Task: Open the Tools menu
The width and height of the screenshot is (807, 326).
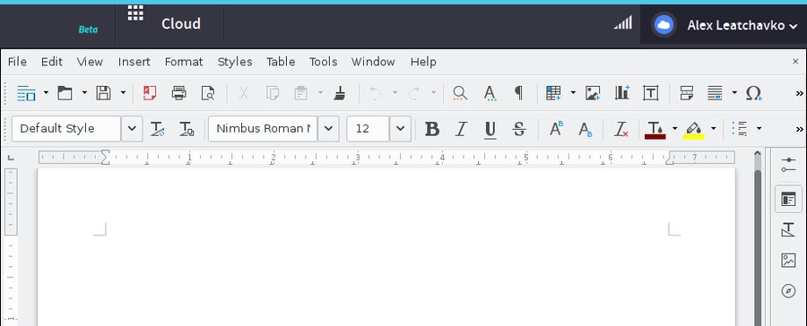Action: click(x=323, y=62)
